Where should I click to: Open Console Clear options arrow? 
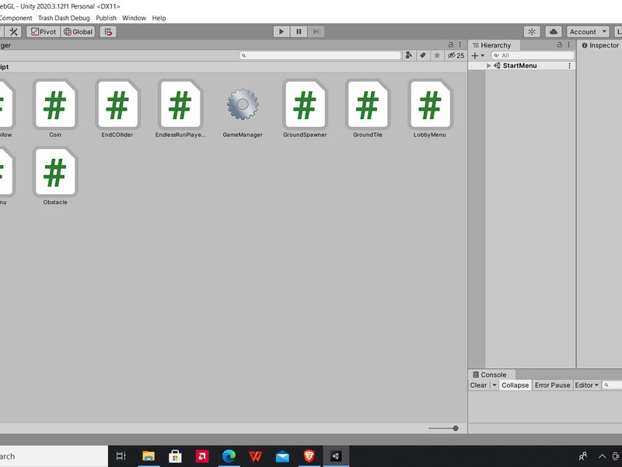494,385
